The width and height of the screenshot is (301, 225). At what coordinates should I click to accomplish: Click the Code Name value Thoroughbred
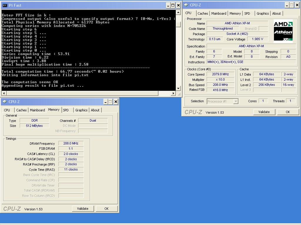coord(223,28)
